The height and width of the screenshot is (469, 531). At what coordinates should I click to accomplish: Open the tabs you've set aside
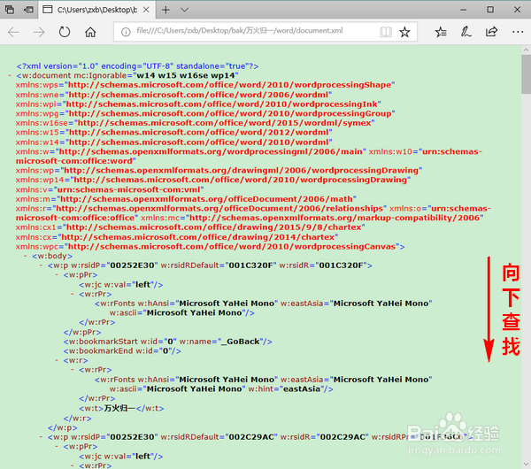10,10
